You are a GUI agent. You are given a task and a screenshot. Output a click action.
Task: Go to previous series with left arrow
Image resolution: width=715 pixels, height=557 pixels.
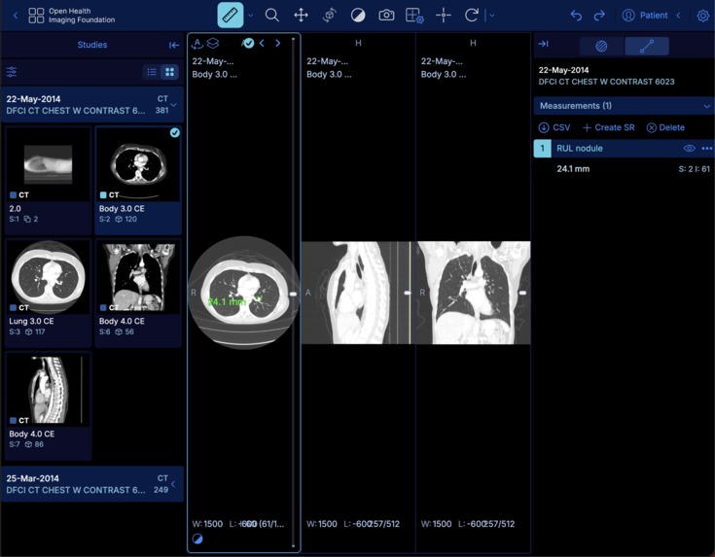(x=262, y=44)
